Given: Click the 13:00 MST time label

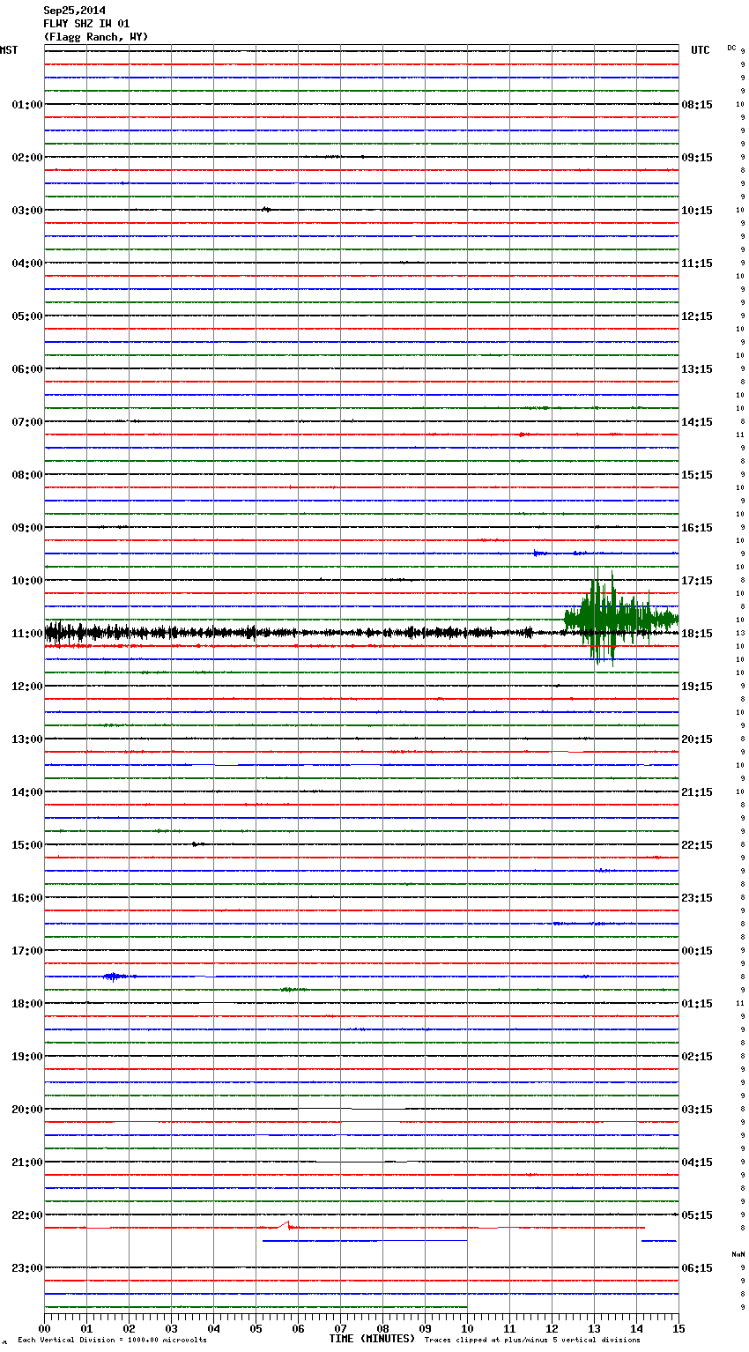Looking at the screenshot, I should tap(27, 739).
